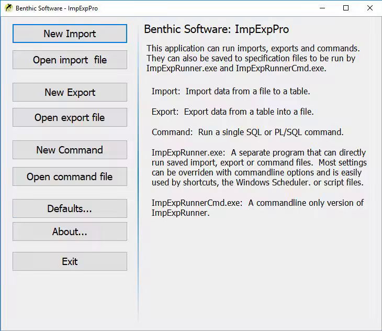Exit the application via Exit button
Viewport: 382px width, 331px height.
(x=70, y=261)
